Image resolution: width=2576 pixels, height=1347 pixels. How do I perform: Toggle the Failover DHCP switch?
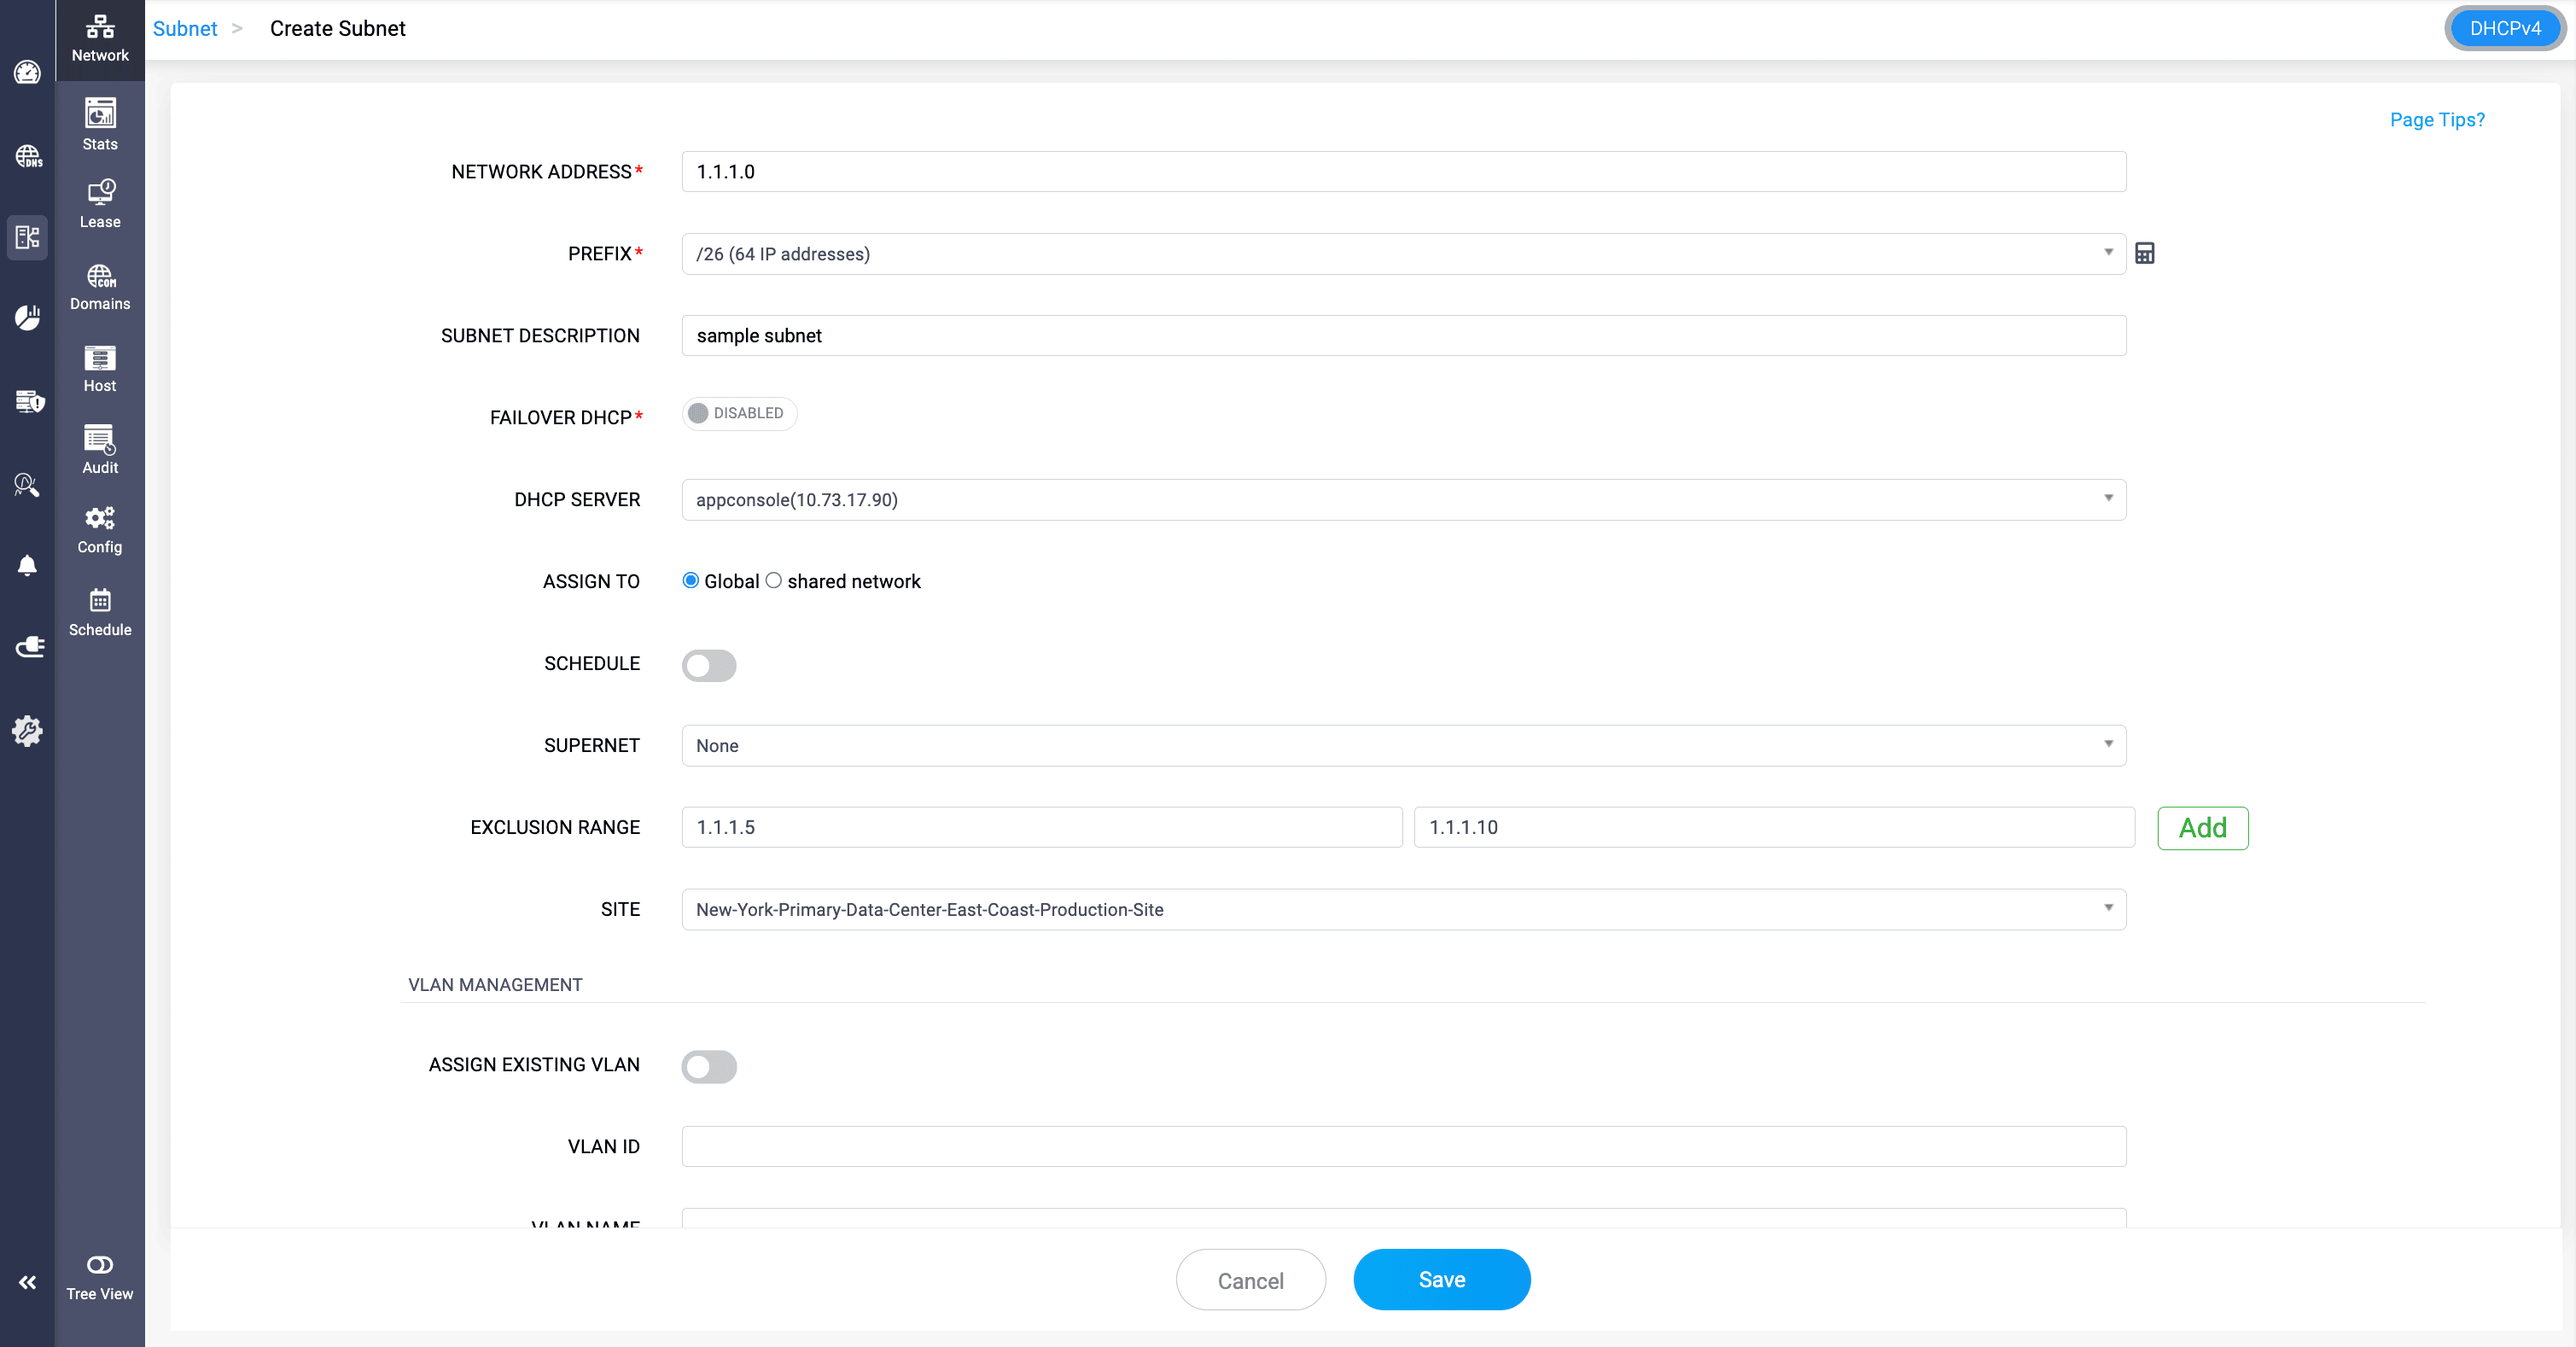click(x=738, y=413)
